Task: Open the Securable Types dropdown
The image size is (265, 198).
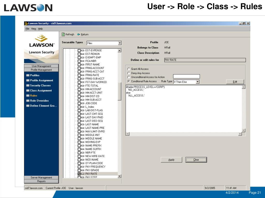Action: [x=120, y=43]
